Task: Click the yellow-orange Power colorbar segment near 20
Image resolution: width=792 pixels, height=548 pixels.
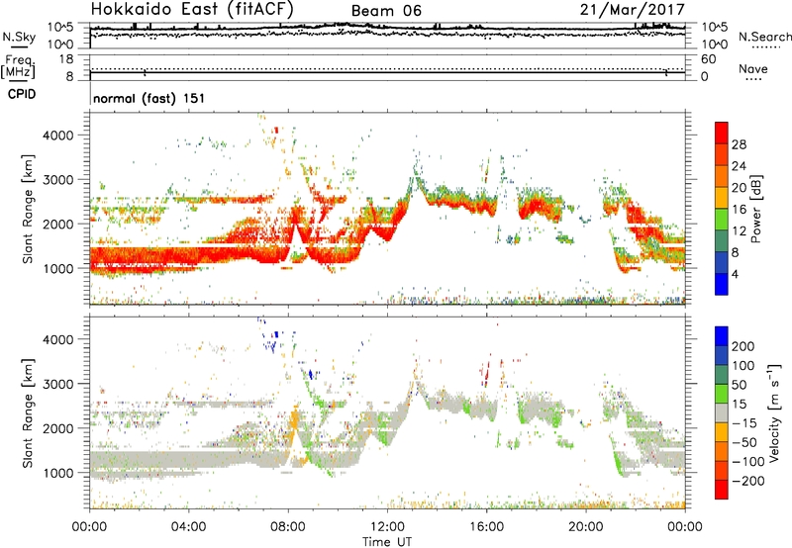Action: [722, 198]
